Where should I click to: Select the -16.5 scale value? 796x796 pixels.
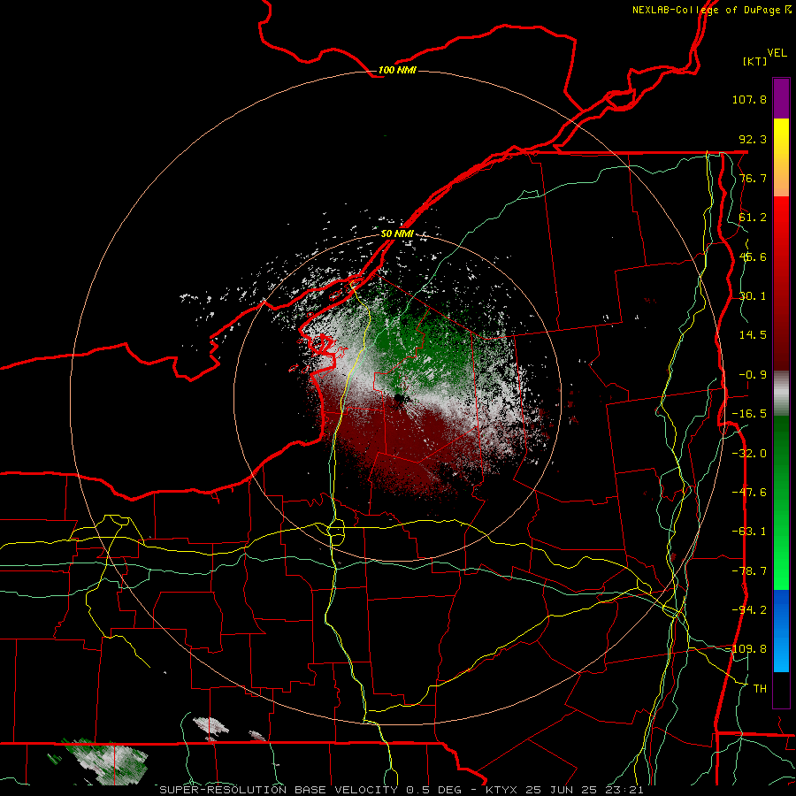tap(749, 414)
